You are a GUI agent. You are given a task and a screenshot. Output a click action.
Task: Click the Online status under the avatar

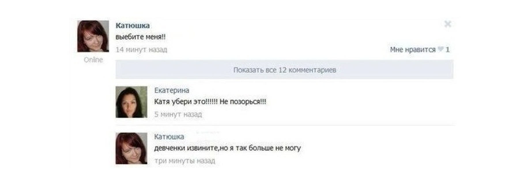pos(93,60)
